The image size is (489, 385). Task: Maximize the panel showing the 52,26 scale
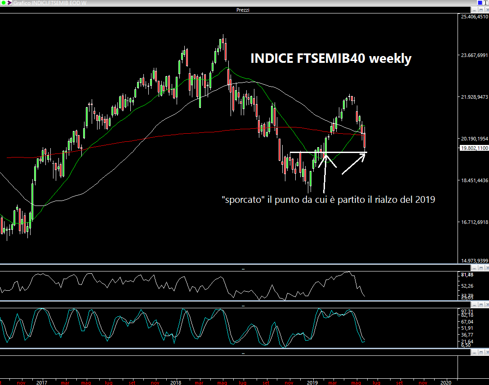click(x=481, y=268)
